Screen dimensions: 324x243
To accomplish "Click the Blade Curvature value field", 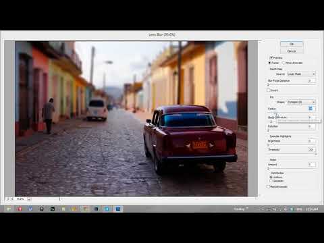I will [x=312, y=117].
